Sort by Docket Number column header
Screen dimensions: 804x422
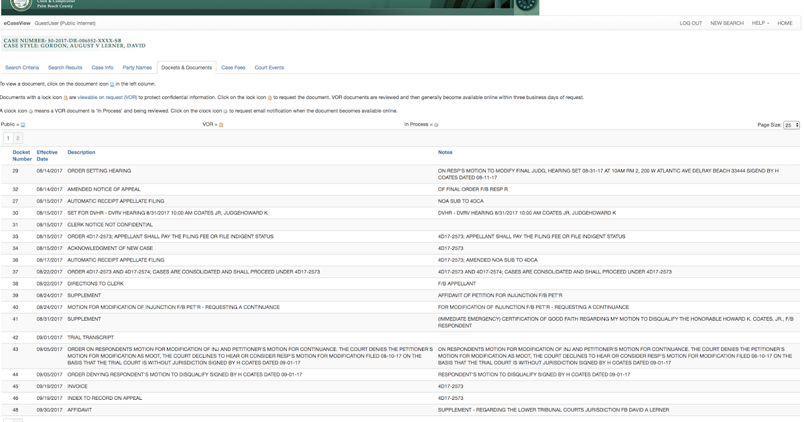pyautogui.click(x=22, y=156)
